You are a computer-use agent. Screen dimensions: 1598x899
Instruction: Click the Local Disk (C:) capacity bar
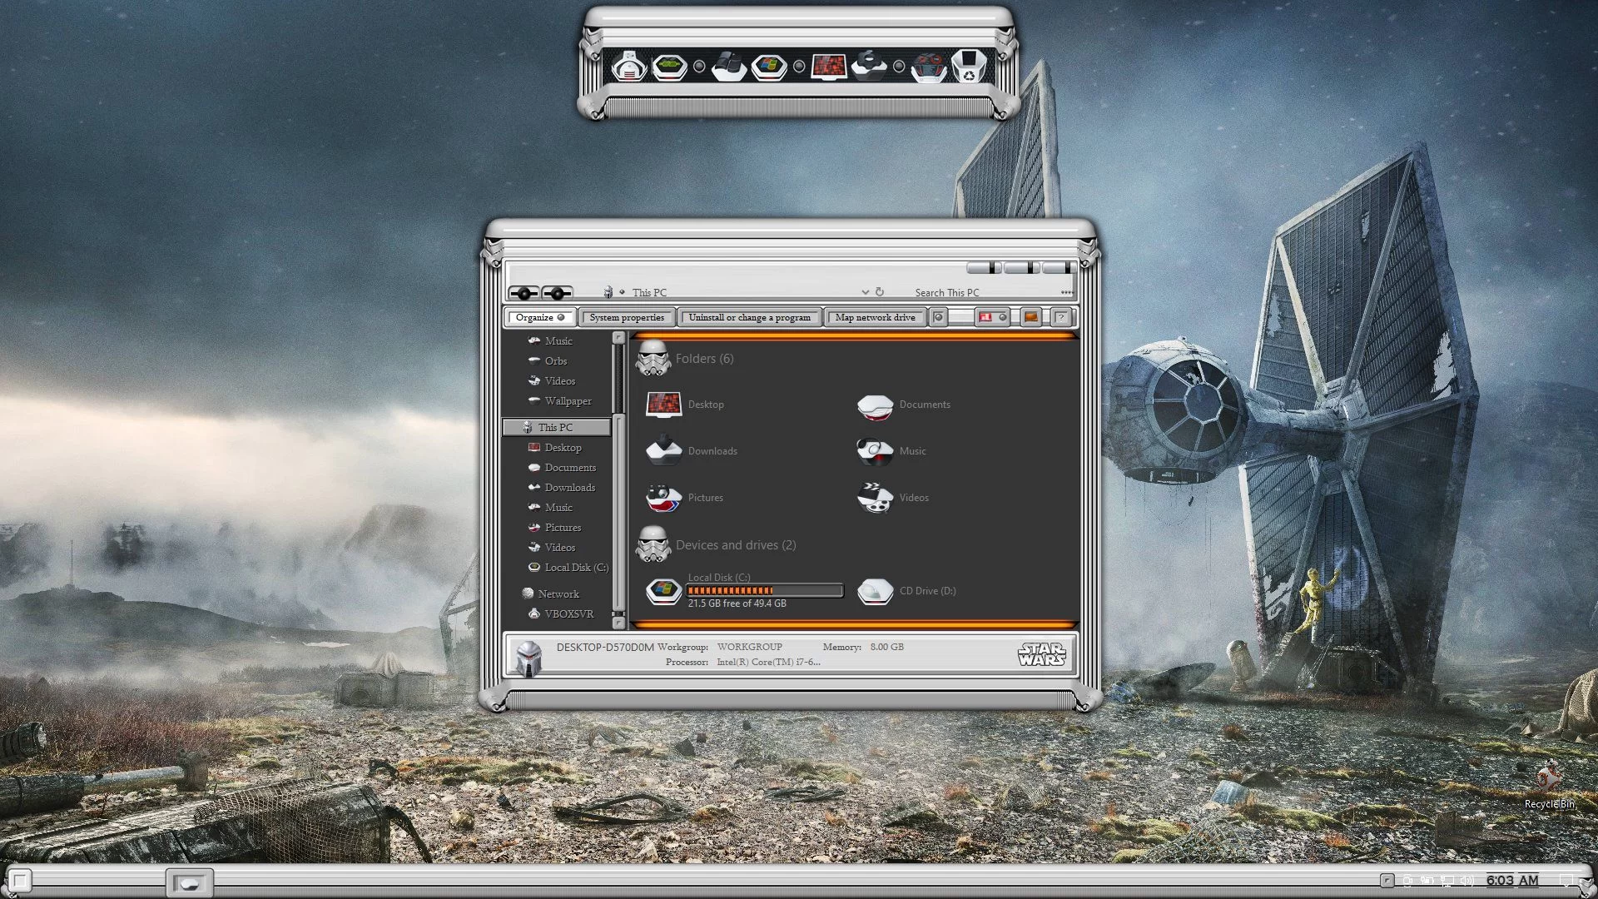tap(764, 591)
